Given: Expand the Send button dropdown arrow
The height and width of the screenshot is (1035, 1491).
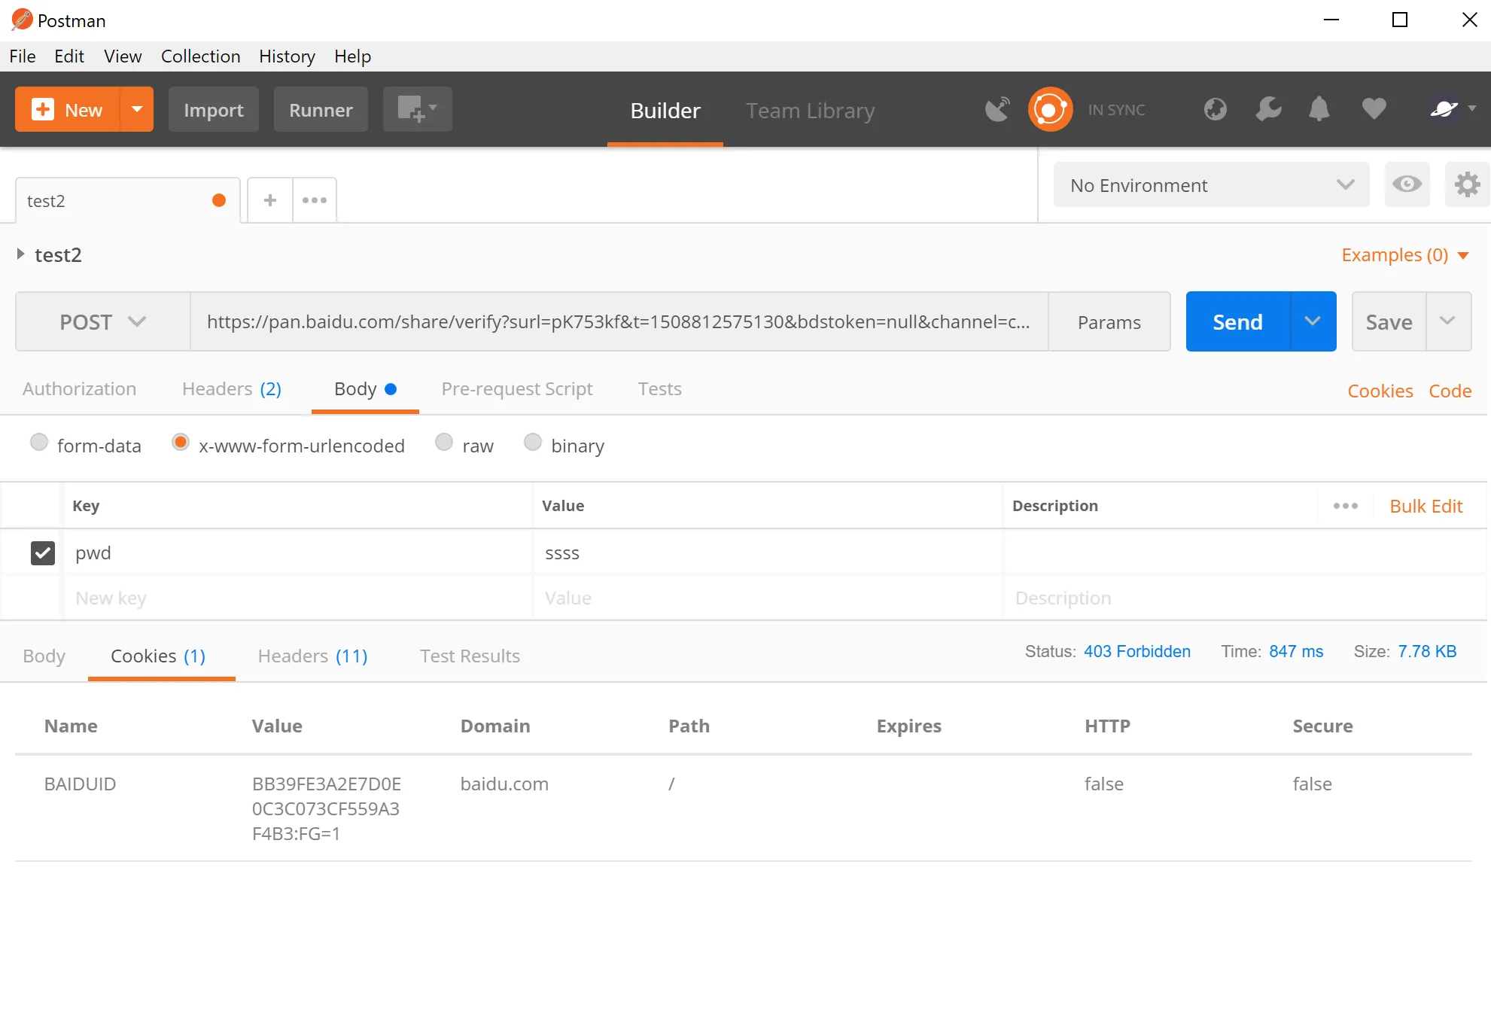Looking at the screenshot, I should coord(1313,322).
